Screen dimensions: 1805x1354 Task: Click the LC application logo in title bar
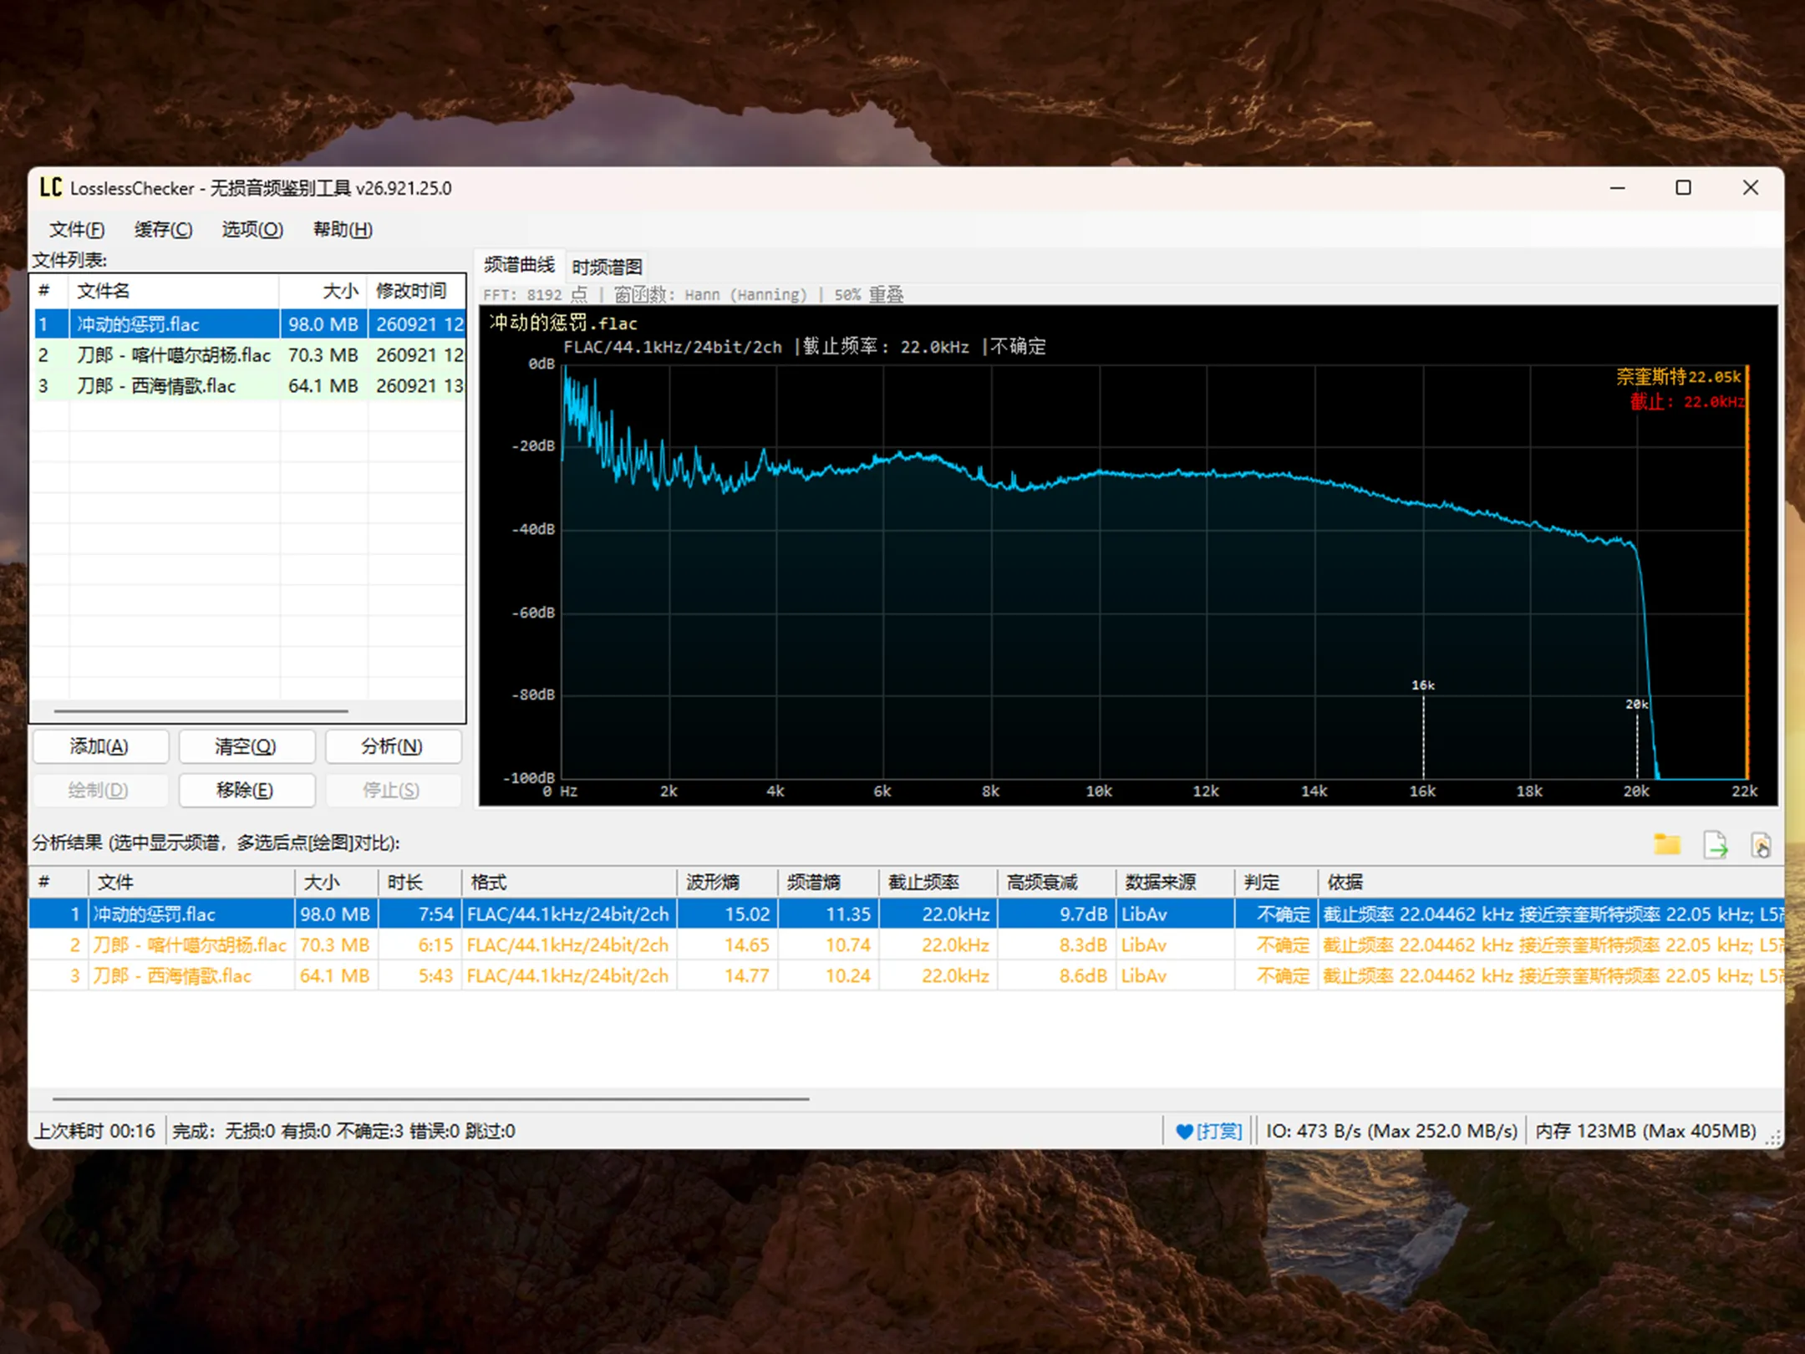point(50,187)
